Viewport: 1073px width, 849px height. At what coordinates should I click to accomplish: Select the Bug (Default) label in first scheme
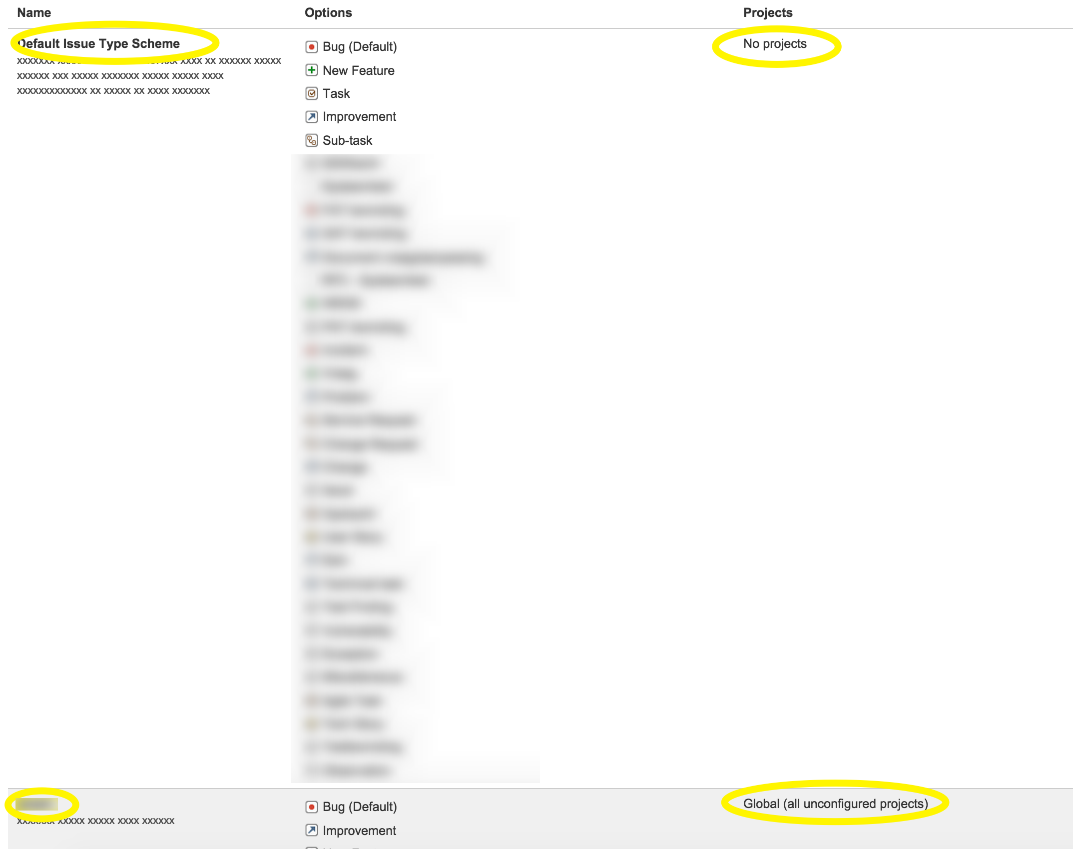(x=360, y=47)
